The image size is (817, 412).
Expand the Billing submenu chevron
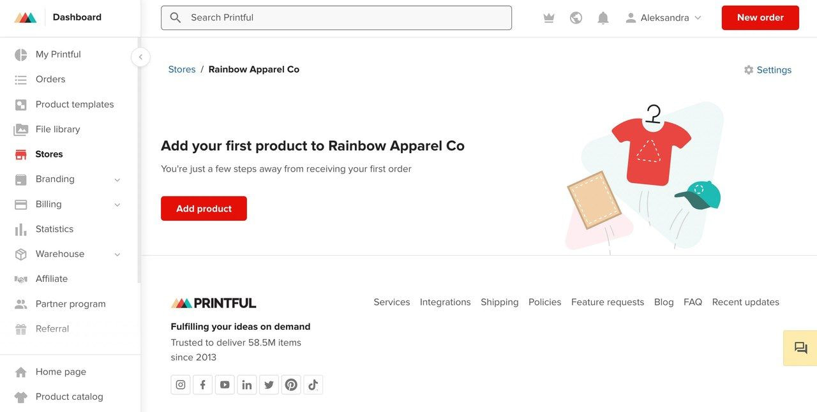pyautogui.click(x=117, y=205)
